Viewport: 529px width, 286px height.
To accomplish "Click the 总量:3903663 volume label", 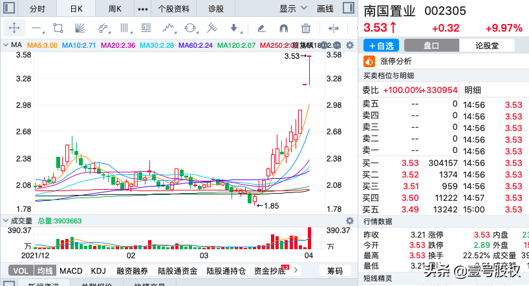I will tap(59, 221).
